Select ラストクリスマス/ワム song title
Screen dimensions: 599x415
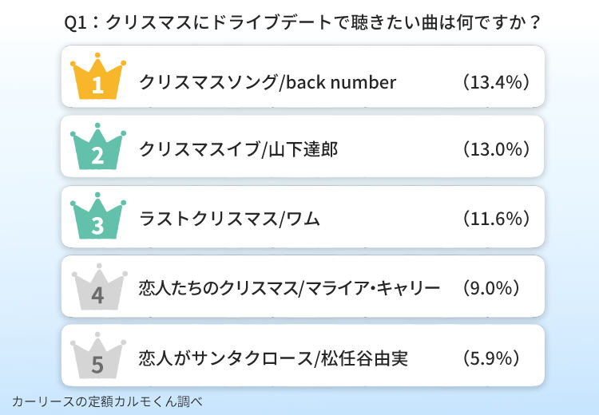pos(229,219)
